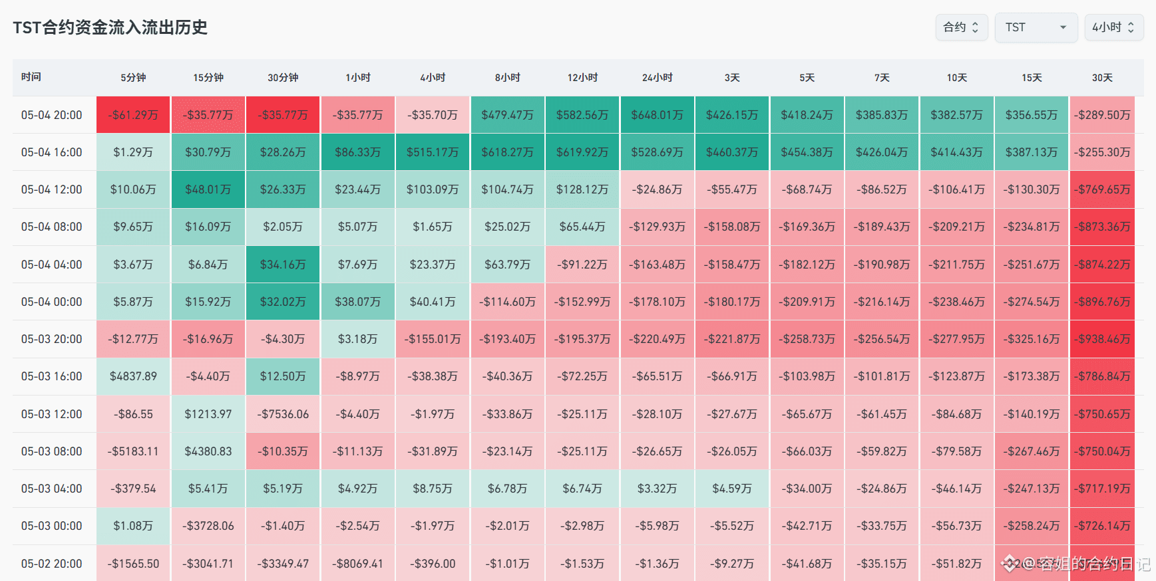
Task: Click the 时间 column header
Action: 31,77
